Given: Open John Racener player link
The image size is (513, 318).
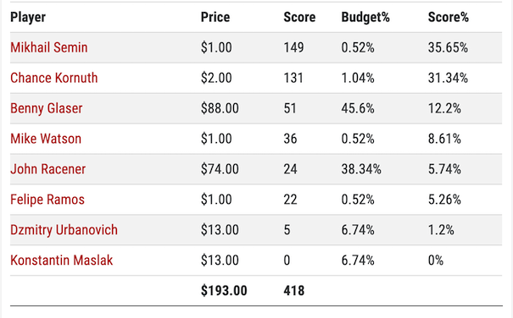Looking at the screenshot, I should pyautogui.click(x=47, y=169).
